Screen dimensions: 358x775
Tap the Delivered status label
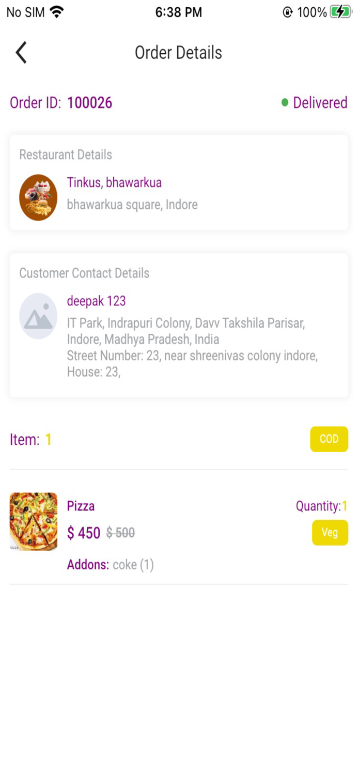320,103
